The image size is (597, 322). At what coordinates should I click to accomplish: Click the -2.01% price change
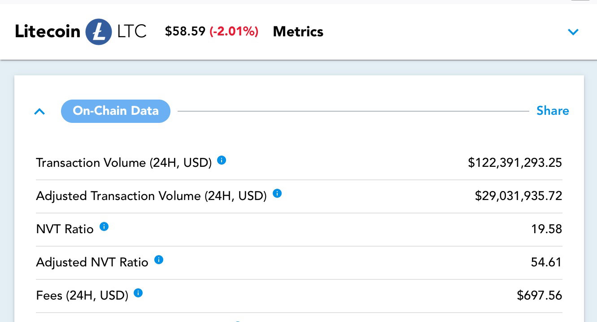[234, 31]
